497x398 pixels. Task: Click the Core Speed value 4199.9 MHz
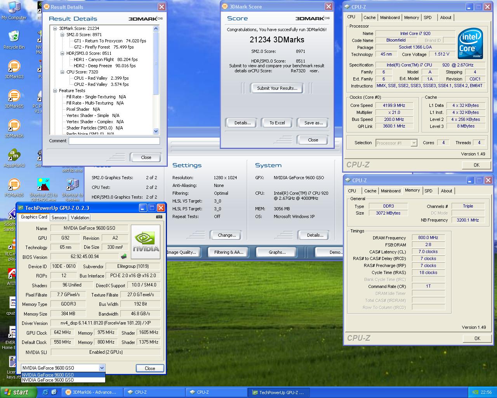pyautogui.click(x=394, y=105)
